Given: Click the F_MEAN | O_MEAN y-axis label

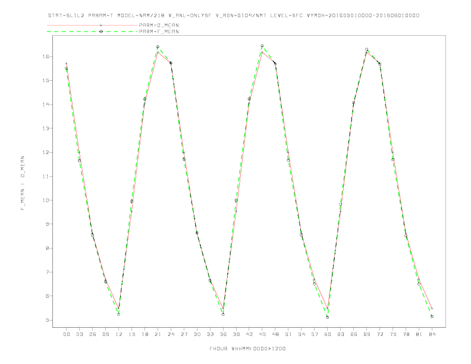Looking at the screenshot, I should 23,183.
